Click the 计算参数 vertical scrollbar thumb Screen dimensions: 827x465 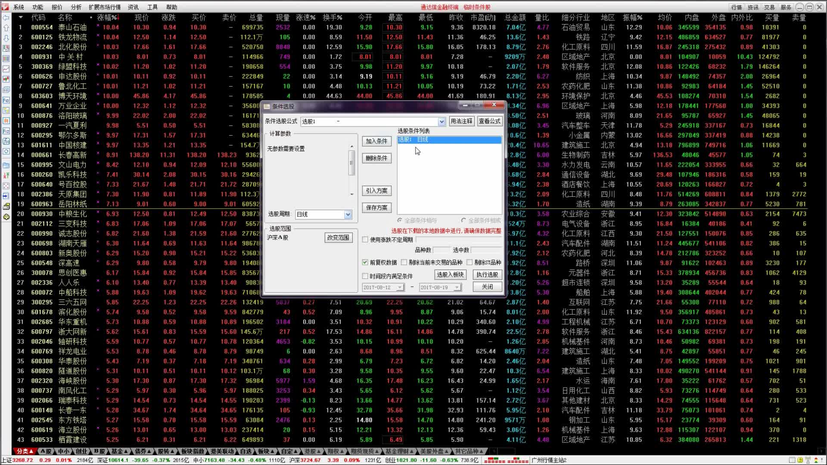(351, 163)
